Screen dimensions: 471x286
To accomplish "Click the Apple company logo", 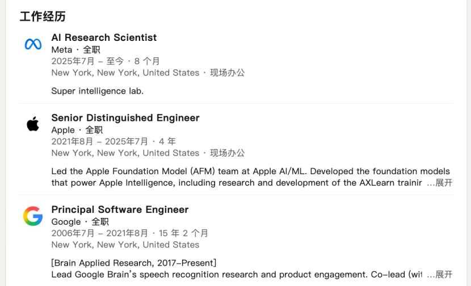I will click(33, 124).
